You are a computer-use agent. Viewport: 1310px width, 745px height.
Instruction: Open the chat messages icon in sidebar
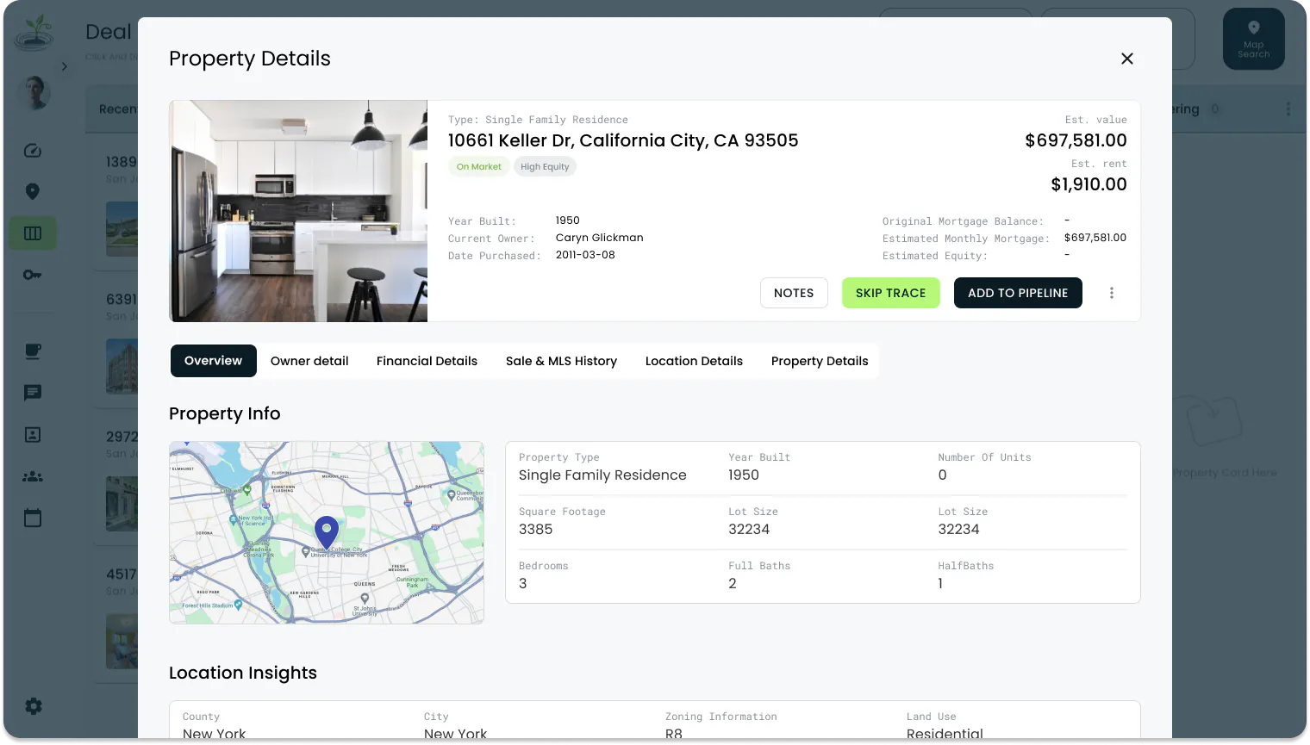point(33,393)
